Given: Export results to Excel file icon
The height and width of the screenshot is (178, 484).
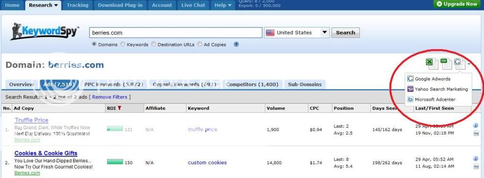Looking at the screenshot, I should [432, 63].
